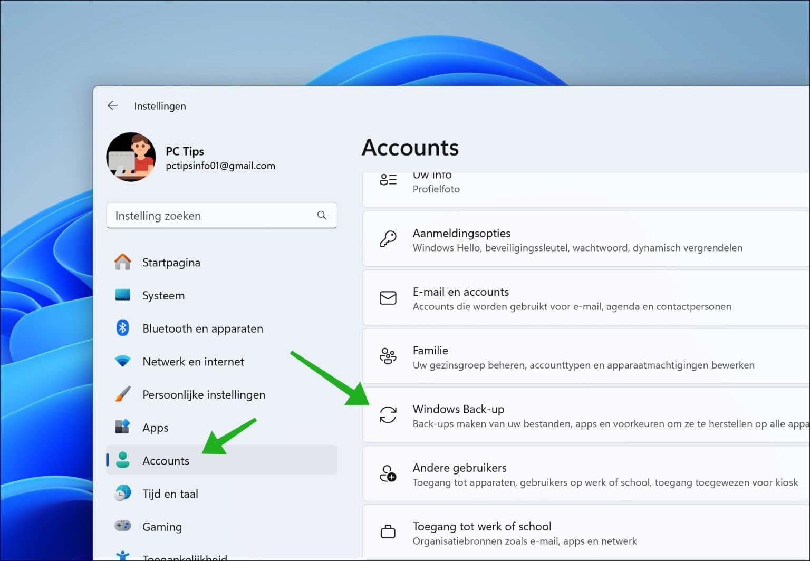Screen dimensions: 810x561
Task: Click the briefcase icon for werk of school
Action: click(x=388, y=532)
